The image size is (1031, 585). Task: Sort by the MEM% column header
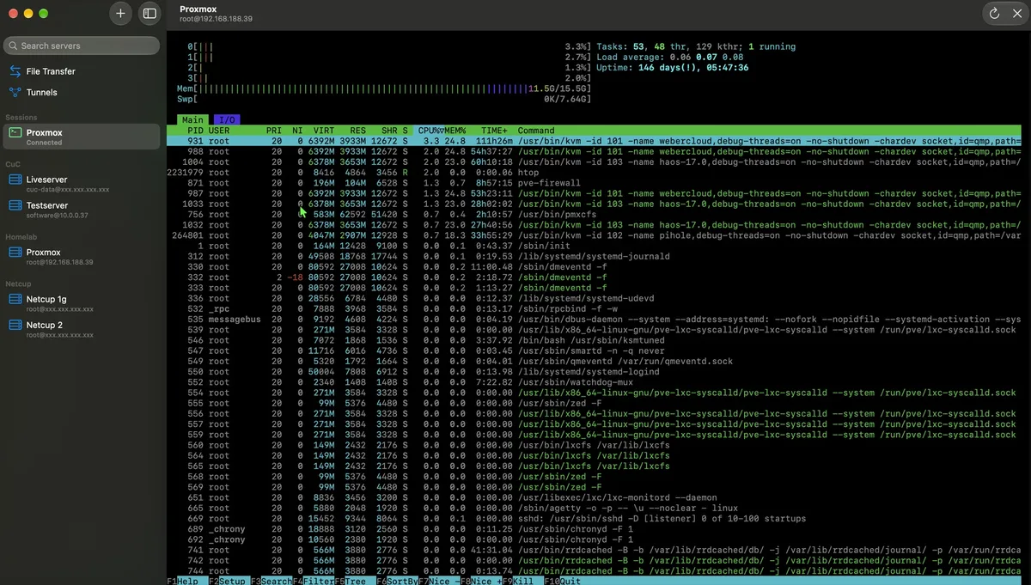454,131
